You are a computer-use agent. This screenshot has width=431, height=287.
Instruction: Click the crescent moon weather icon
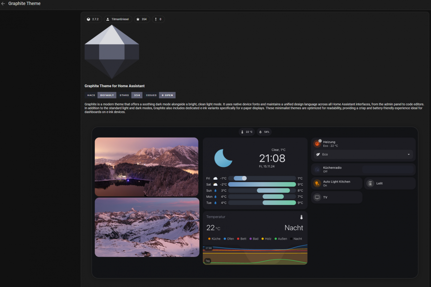pos(223,158)
